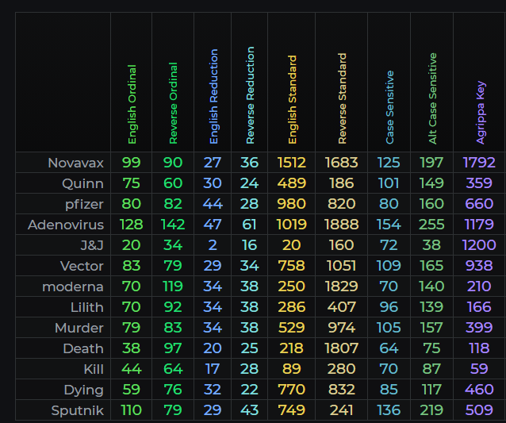Select the Vector row label
Image resolution: width=506 pixels, height=423 pixels.
coord(82,266)
